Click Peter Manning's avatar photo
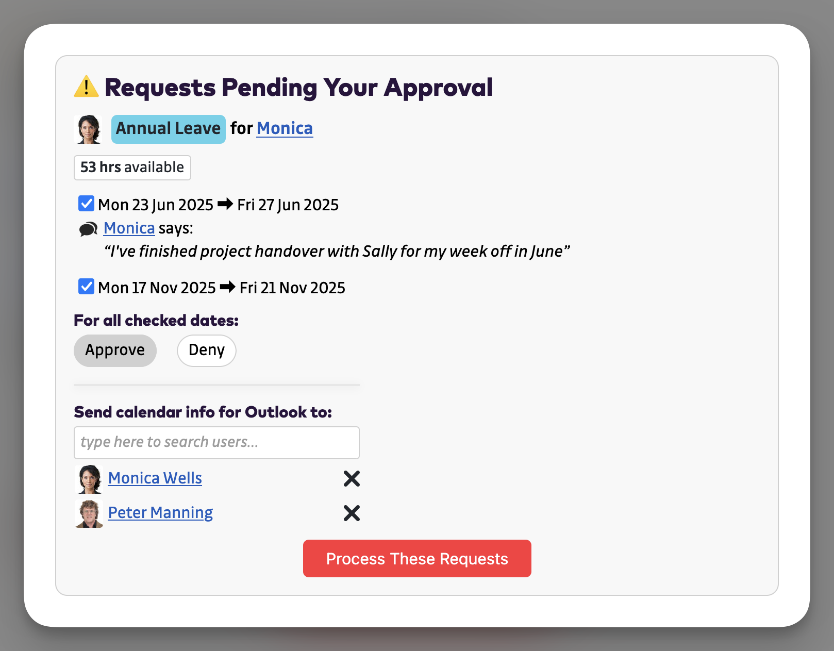The height and width of the screenshot is (651, 834). click(x=88, y=513)
